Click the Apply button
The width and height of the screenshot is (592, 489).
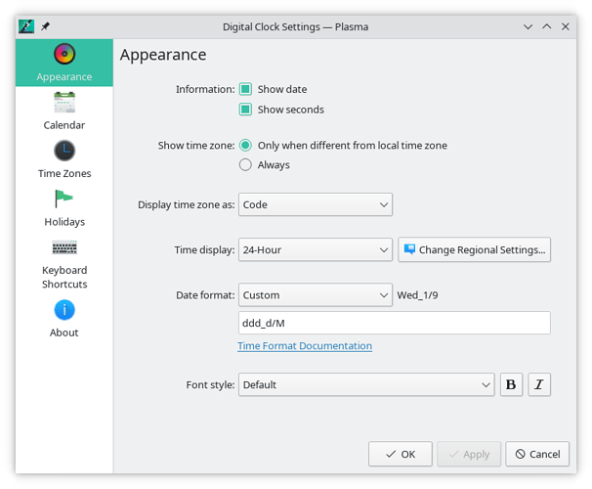pyautogui.click(x=469, y=454)
